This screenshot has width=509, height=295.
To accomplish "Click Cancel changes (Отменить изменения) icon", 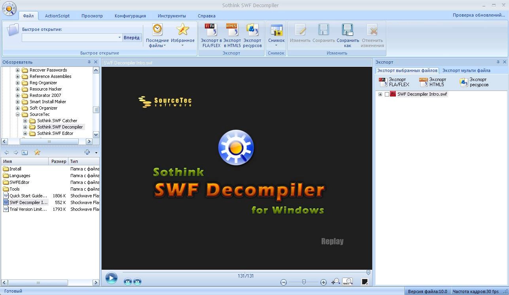I will point(372,35).
